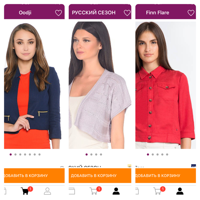200x200 pixels.
Task: Open profile icon in Oodji screen
Action: [x=48, y=191]
